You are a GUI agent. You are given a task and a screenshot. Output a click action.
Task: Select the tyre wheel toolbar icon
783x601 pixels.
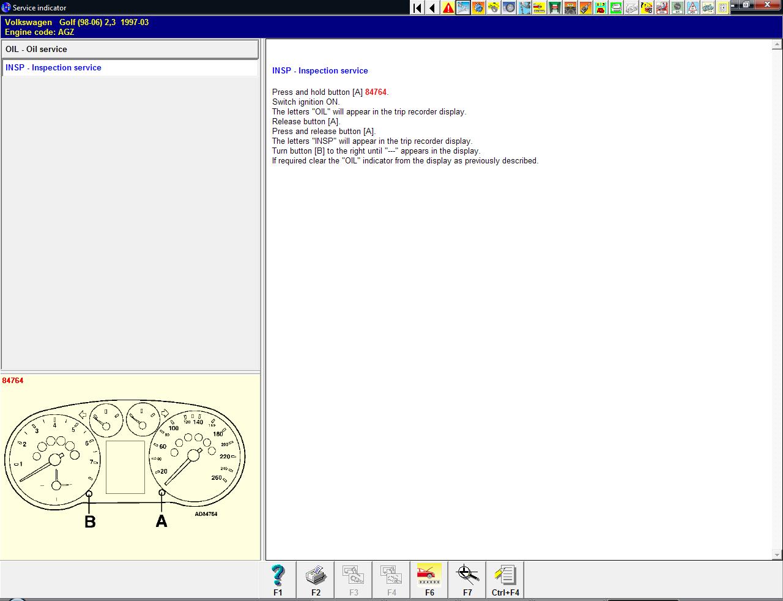tap(509, 8)
